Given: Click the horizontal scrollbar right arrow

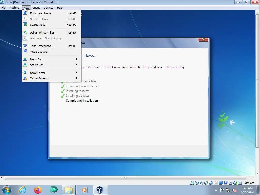Looking at the screenshot, I should pyautogui.click(x=253, y=178).
